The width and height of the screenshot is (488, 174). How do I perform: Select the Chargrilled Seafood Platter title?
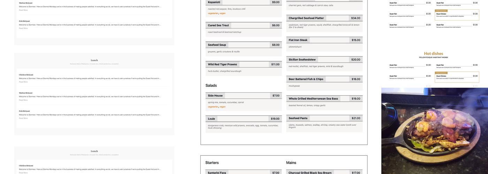(x=306, y=18)
